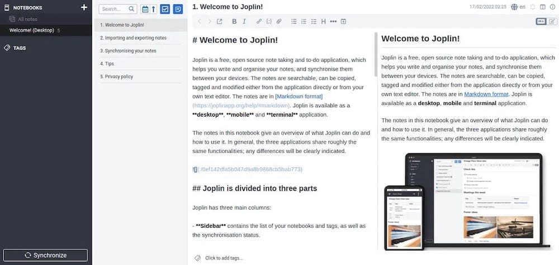Open note in external editor
The width and height of the screenshot is (559, 265).
click(x=220, y=21)
